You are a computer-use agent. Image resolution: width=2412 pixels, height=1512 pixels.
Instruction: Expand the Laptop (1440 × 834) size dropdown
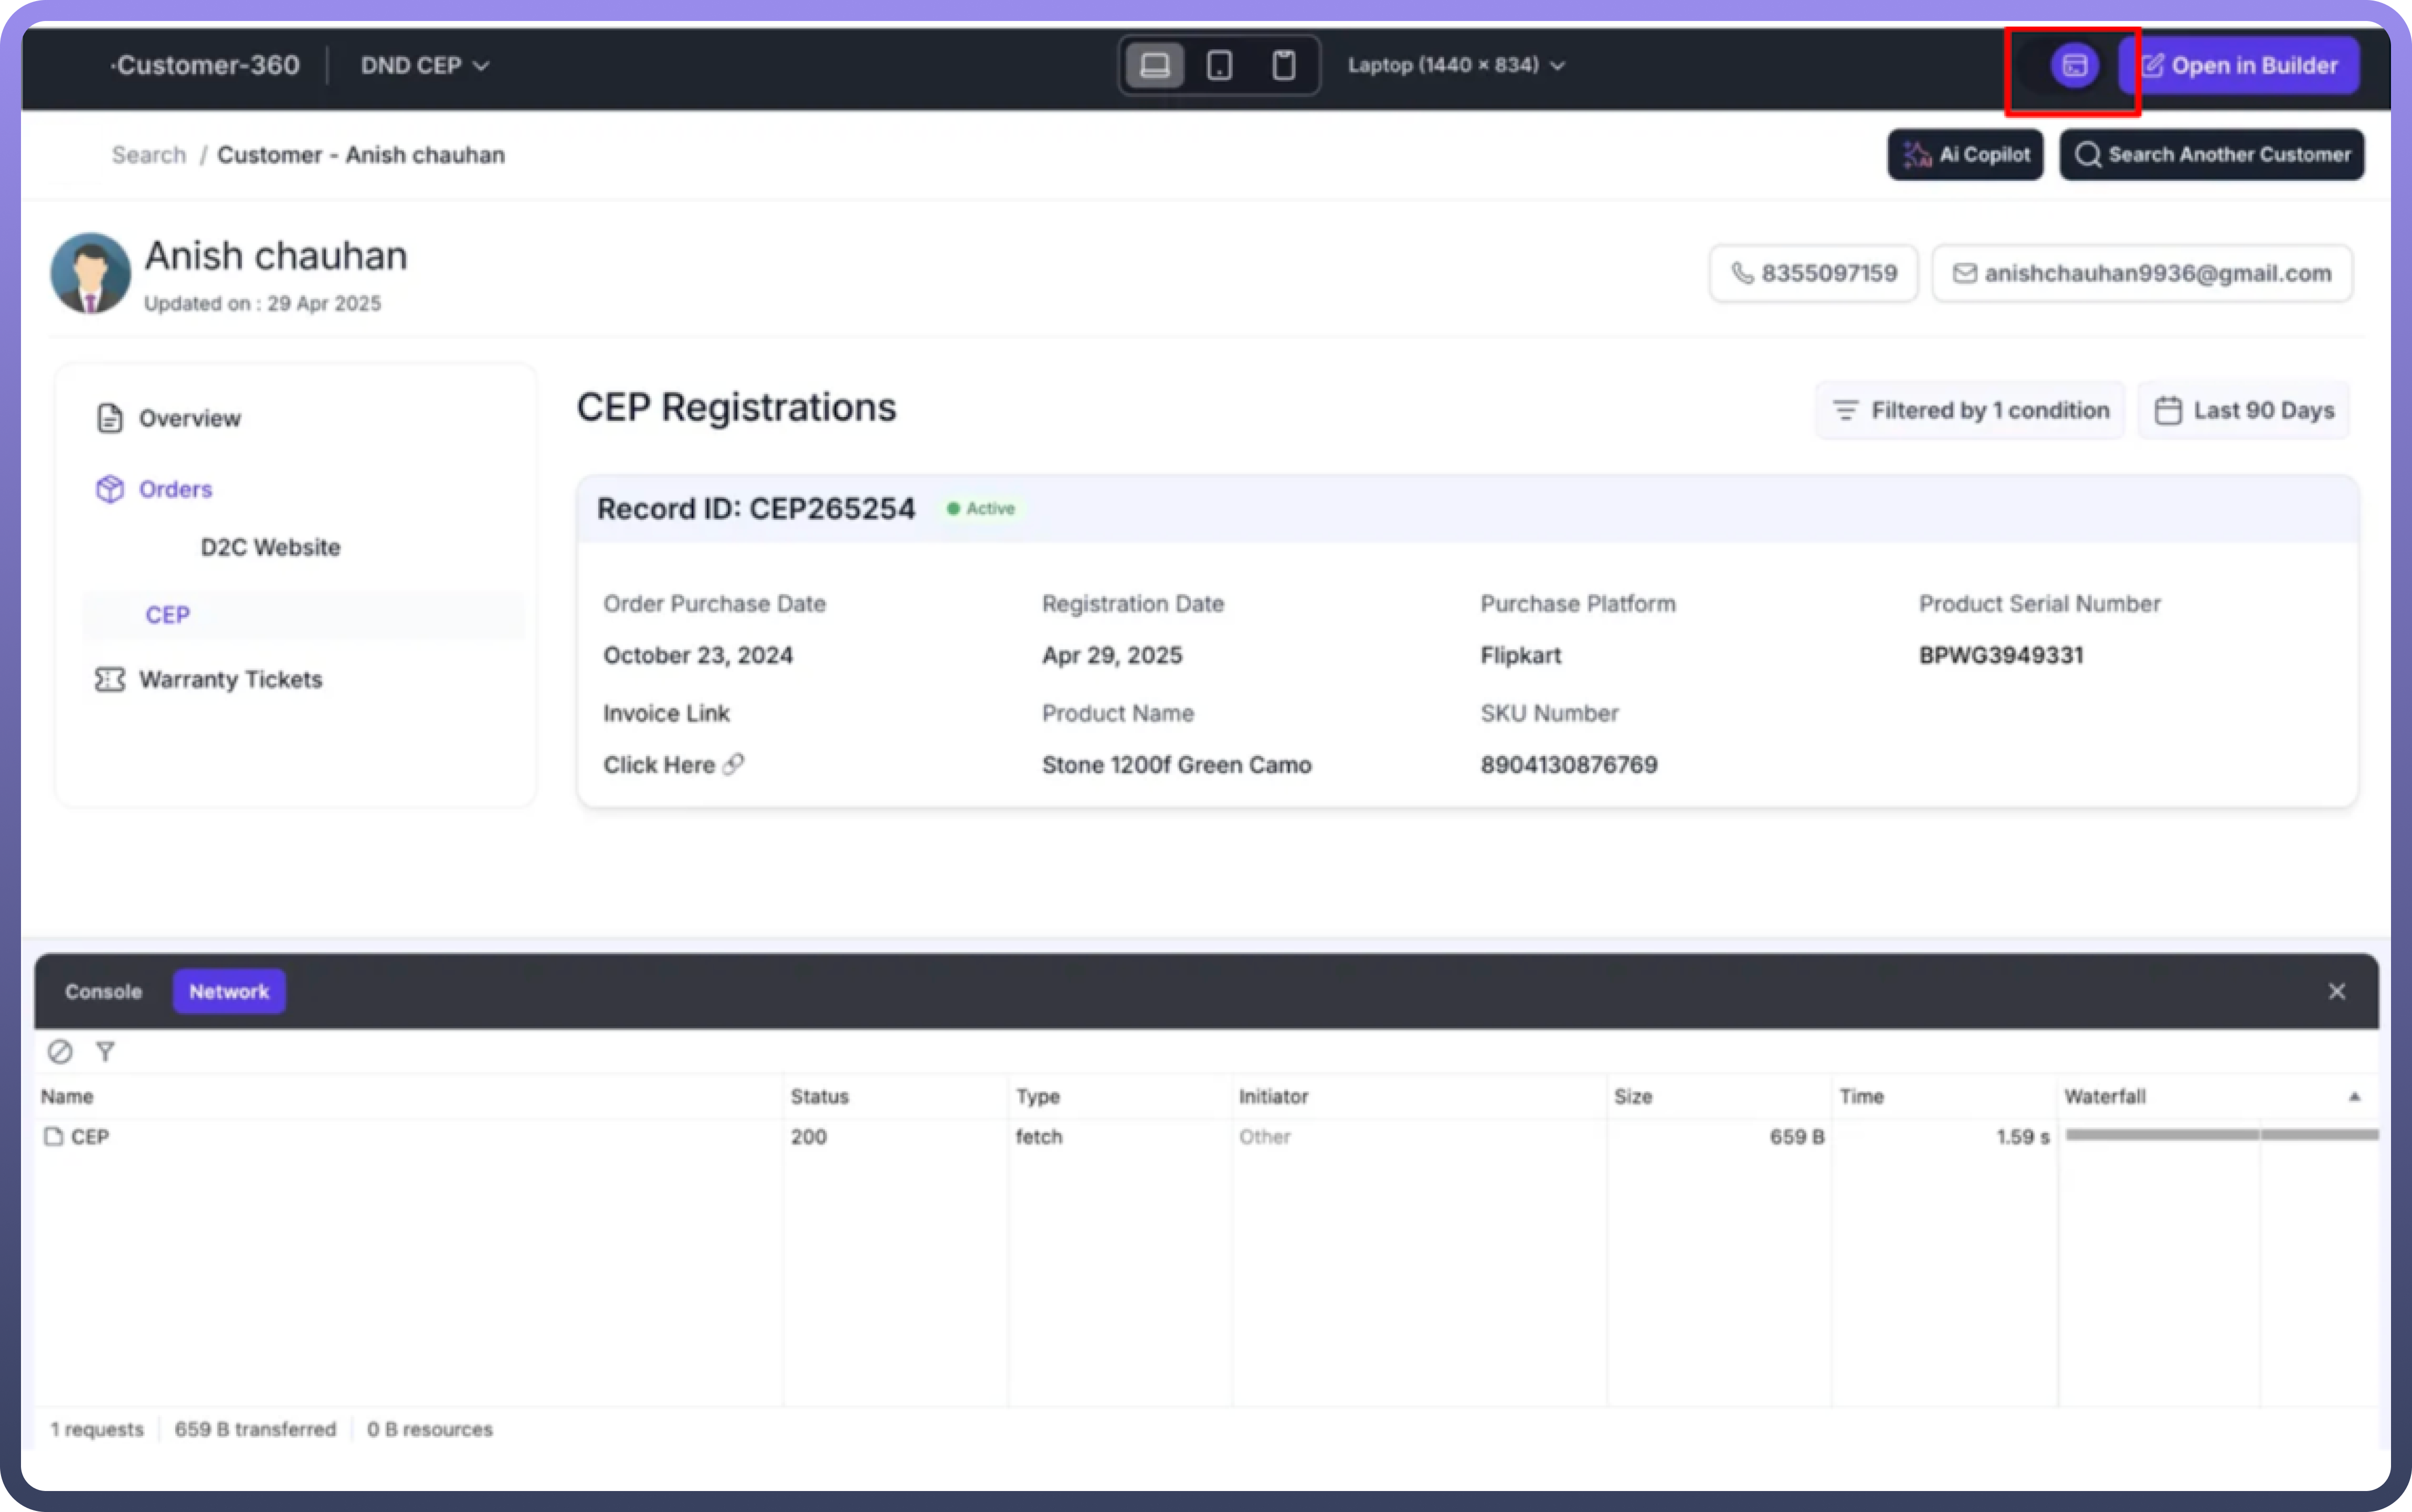[x=1456, y=66]
